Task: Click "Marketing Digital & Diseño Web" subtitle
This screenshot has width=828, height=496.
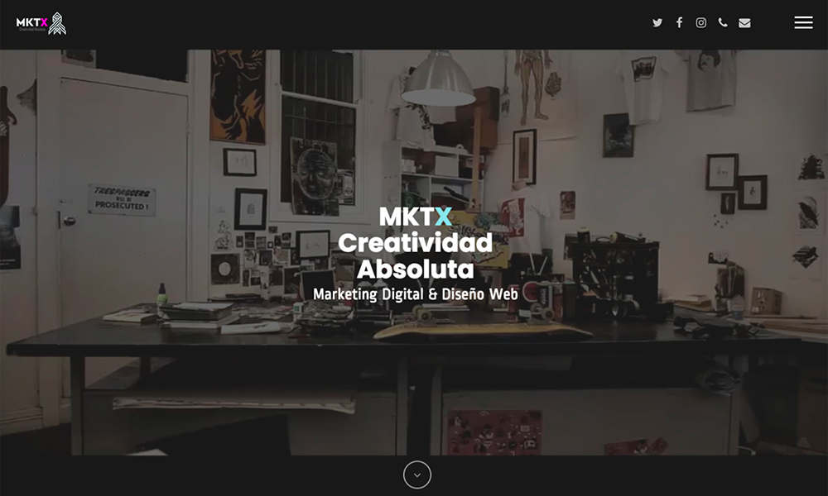Action: pos(416,294)
